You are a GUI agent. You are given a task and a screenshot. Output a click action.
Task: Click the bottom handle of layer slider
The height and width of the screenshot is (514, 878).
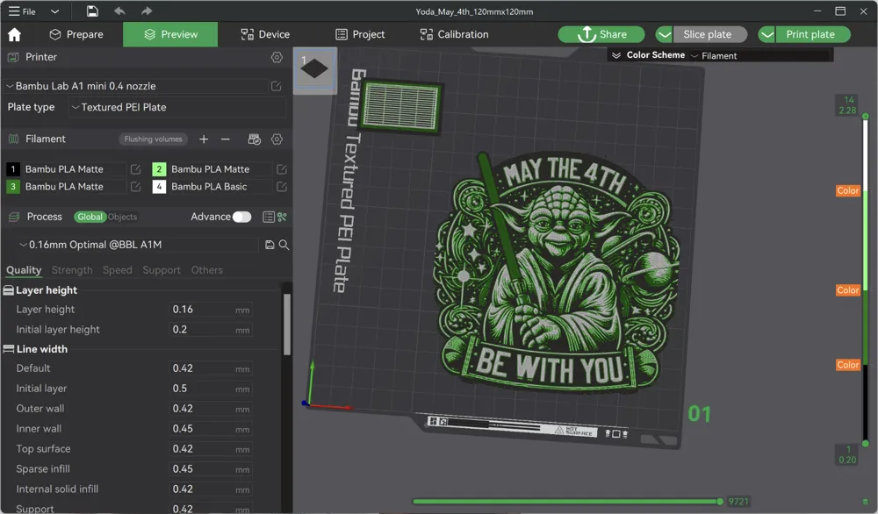pyautogui.click(x=865, y=444)
